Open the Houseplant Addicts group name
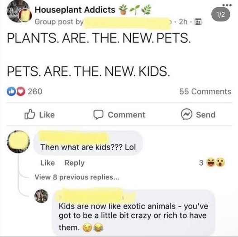The height and width of the screenshot is (237, 238). pyautogui.click(x=75, y=10)
